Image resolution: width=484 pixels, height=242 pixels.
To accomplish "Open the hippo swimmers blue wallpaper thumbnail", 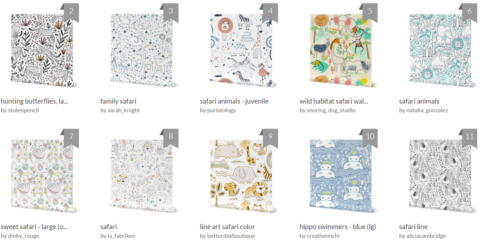I will tap(343, 176).
